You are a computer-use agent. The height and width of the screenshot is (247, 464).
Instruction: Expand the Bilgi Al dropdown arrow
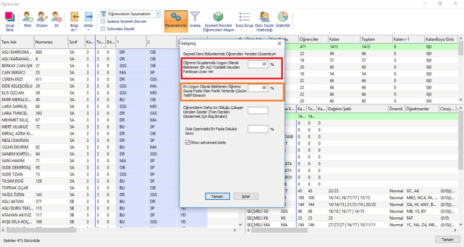click(x=77, y=30)
